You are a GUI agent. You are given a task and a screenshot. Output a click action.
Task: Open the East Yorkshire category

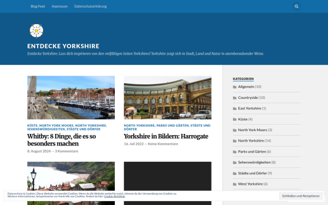[x=250, y=108]
